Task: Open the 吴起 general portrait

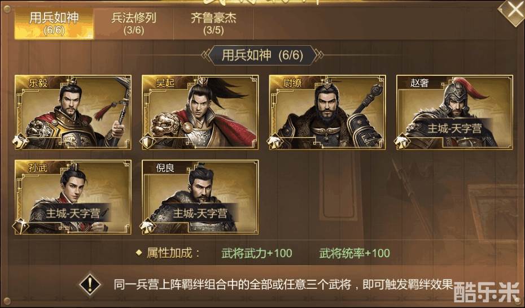Action: (x=200, y=112)
